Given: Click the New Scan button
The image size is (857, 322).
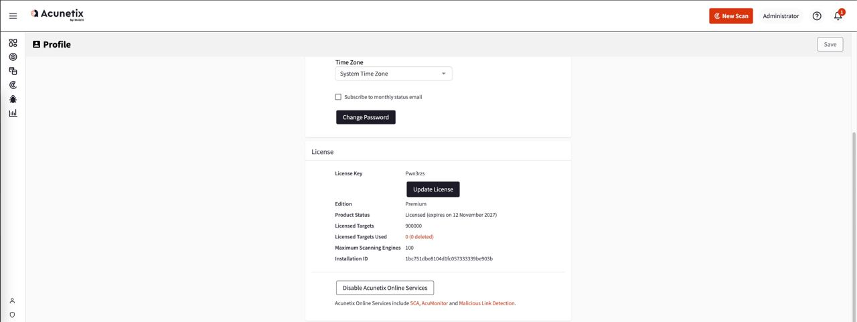Looking at the screenshot, I should click(730, 16).
